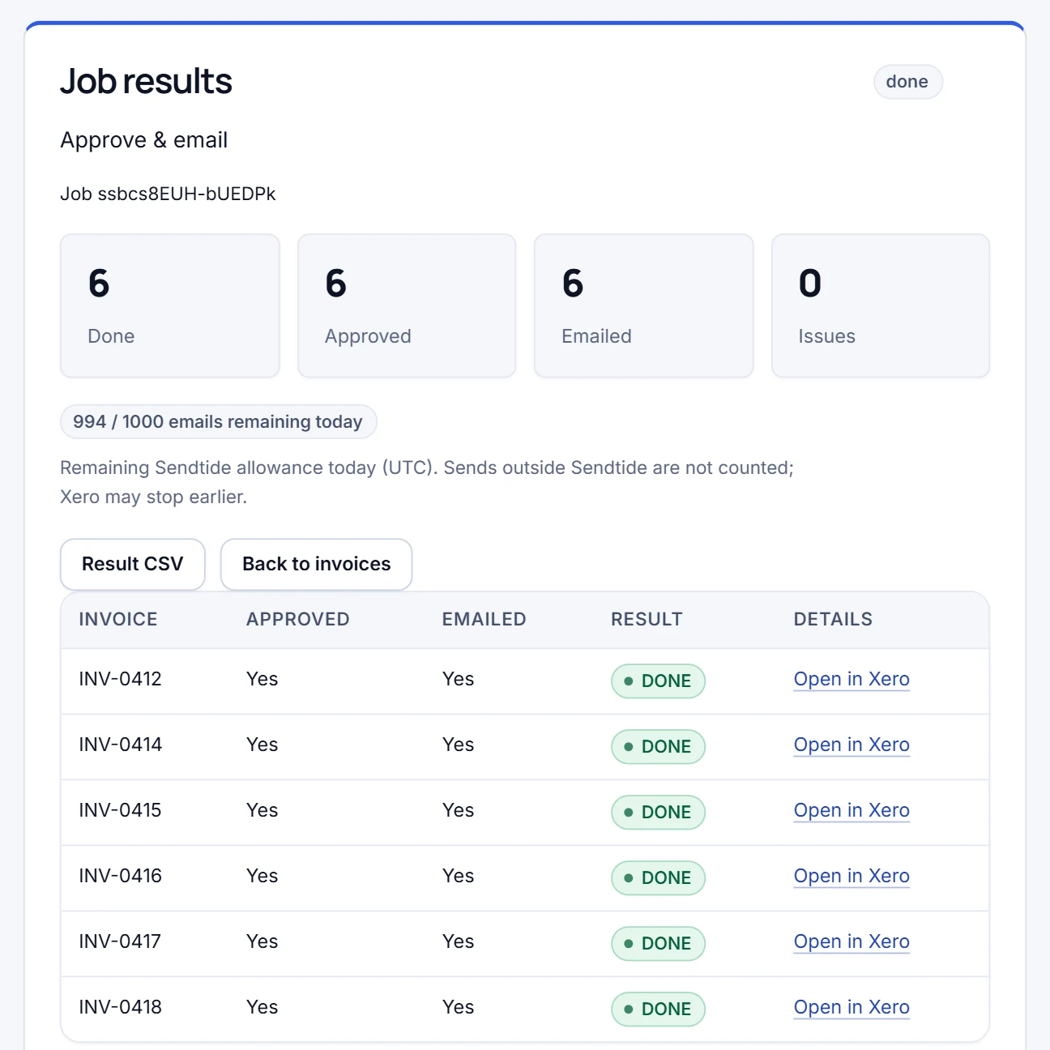The image size is (1050, 1050).
Task: Click the DONE badge for INV-0417
Action: pyautogui.click(x=658, y=944)
